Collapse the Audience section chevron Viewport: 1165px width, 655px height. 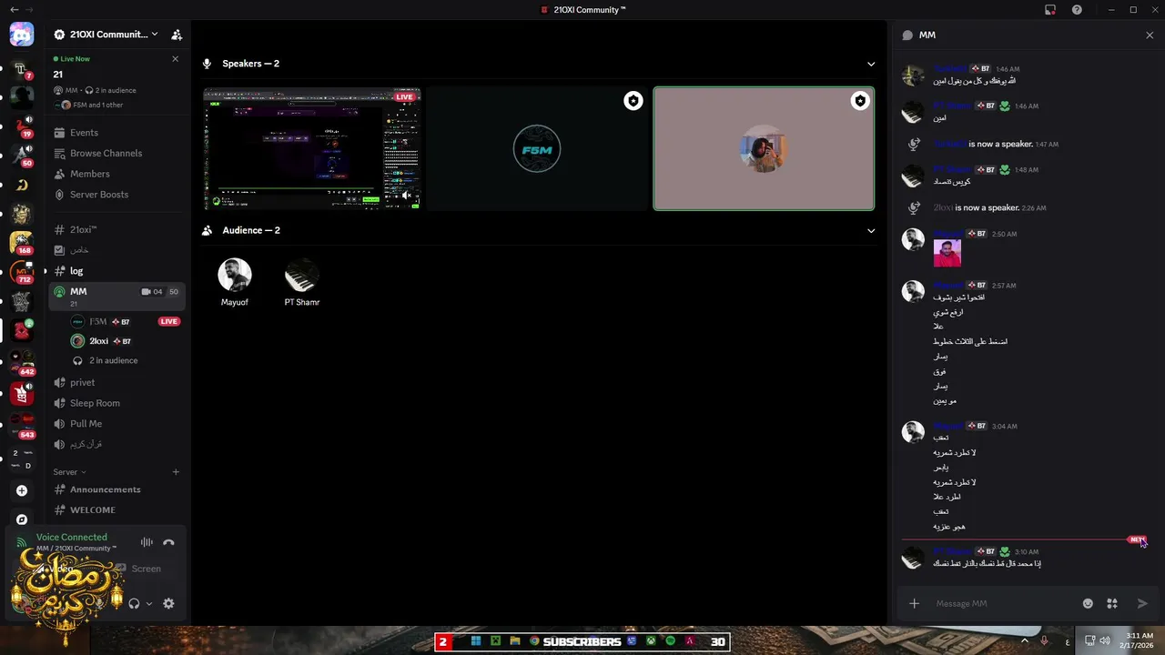coord(871,230)
